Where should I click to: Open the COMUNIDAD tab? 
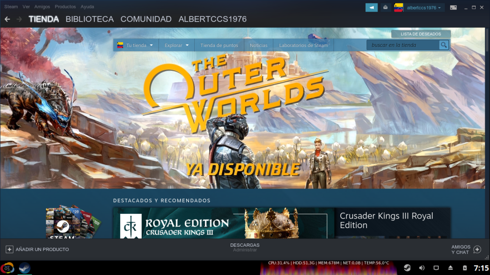click(146, 19)
